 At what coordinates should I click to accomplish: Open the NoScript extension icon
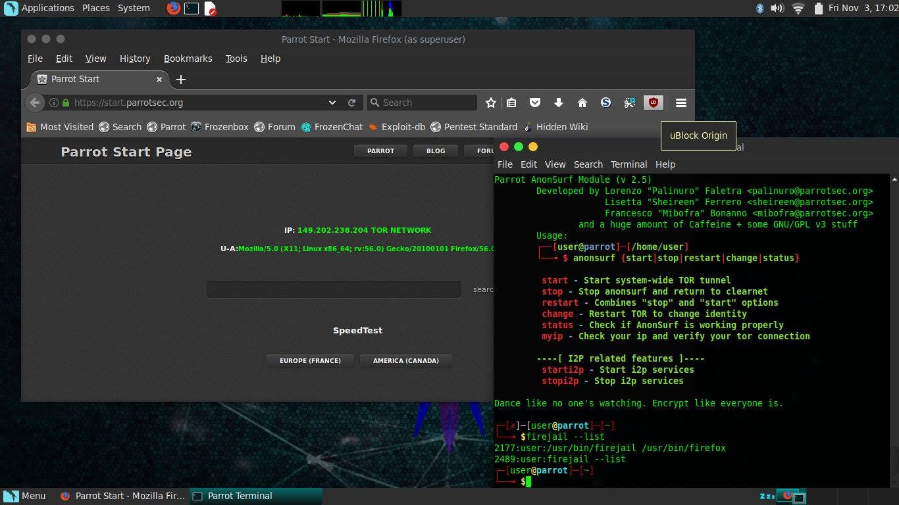[629, 103]
